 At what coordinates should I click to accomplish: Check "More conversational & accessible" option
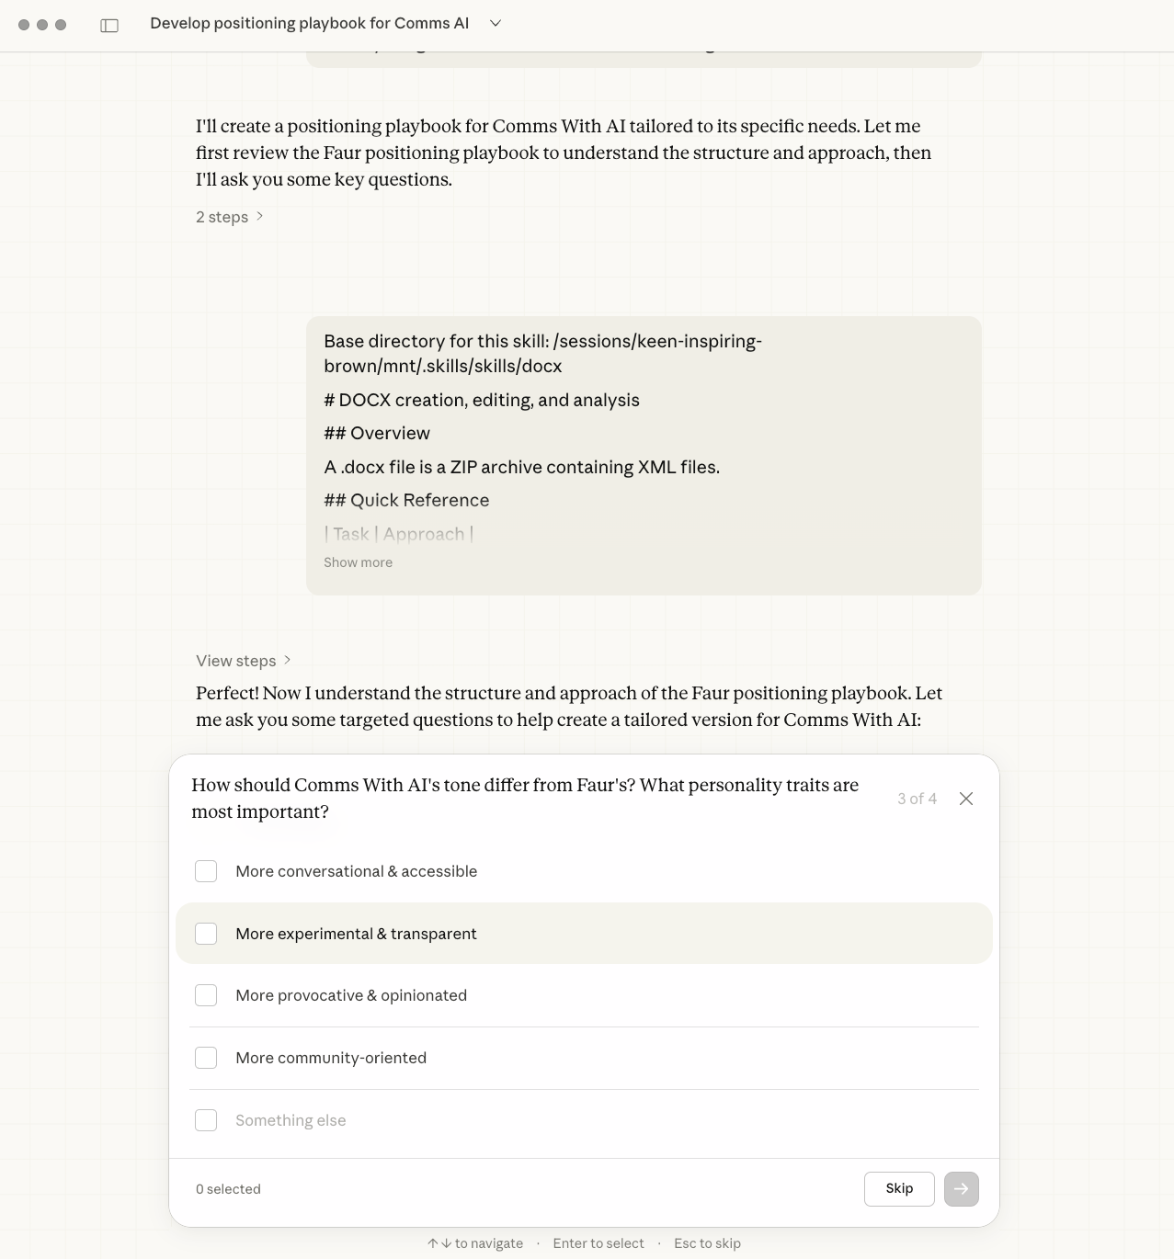click(206, 871)
